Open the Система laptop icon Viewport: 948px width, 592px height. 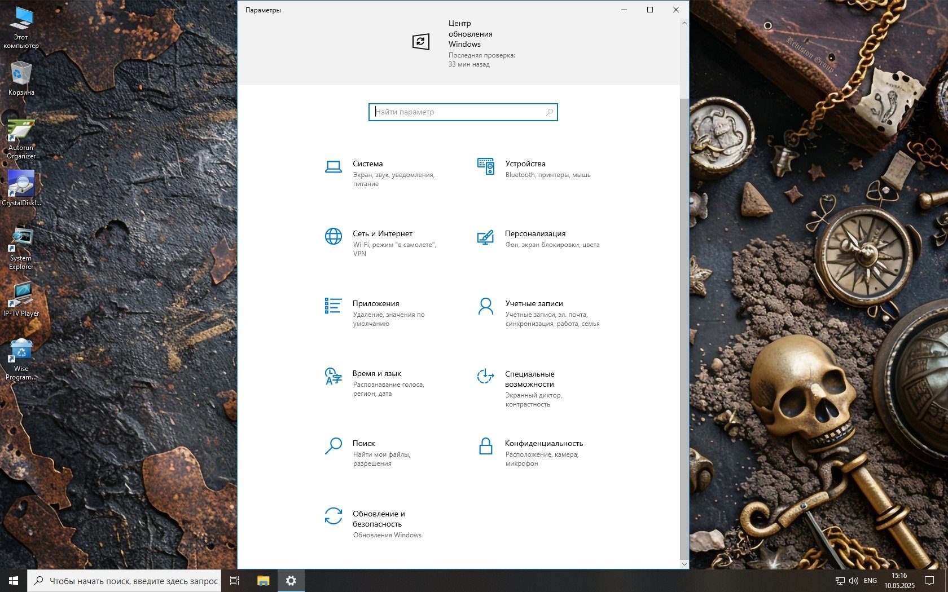[x=333, y=167]
